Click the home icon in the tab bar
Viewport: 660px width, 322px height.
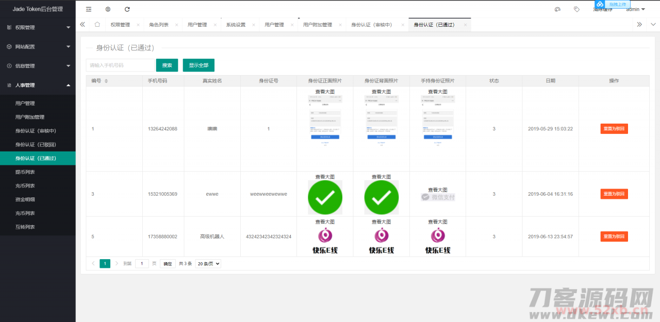pos(97,24)
